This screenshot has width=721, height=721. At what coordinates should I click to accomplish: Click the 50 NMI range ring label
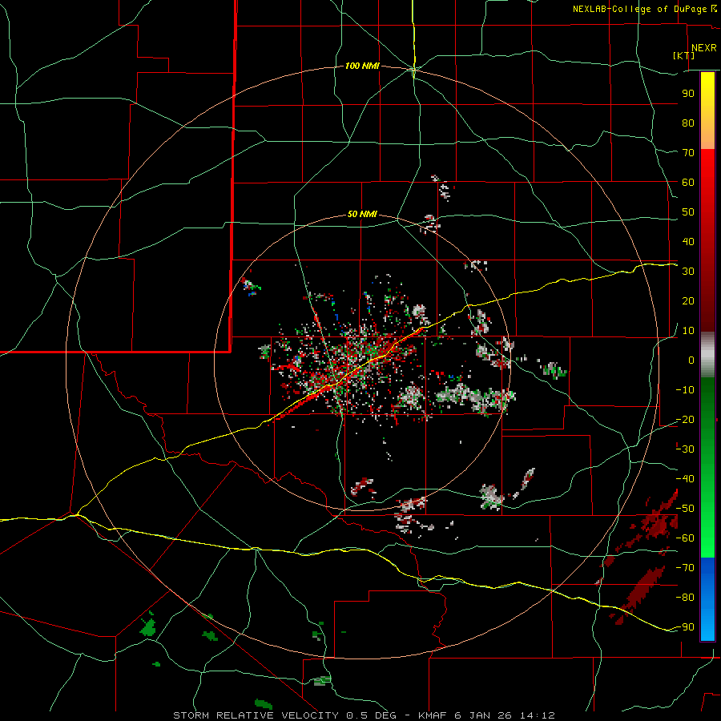pos(362,214)
